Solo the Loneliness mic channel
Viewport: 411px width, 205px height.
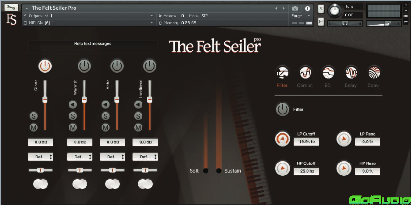tap(138, 116)
